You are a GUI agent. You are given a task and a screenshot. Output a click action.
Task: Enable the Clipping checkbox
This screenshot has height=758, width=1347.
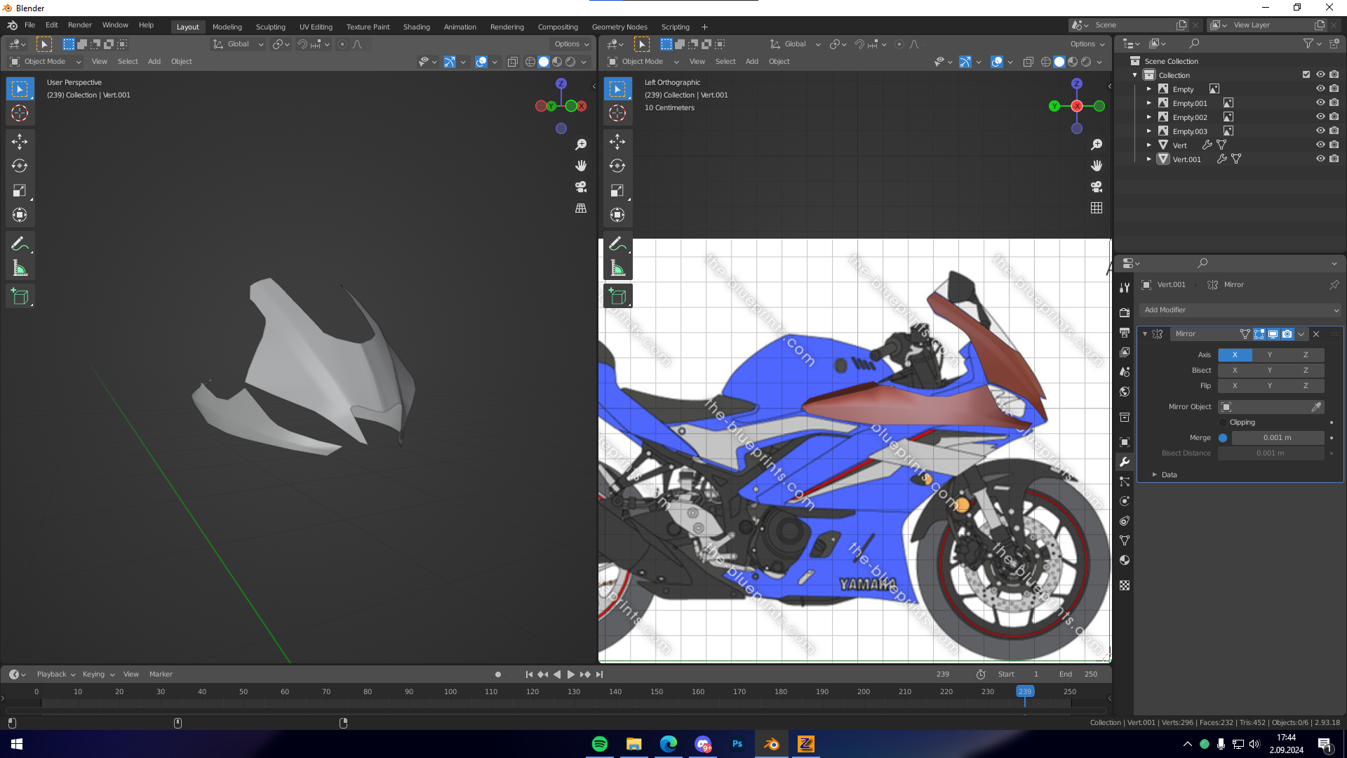click(x=1224, y=423)
